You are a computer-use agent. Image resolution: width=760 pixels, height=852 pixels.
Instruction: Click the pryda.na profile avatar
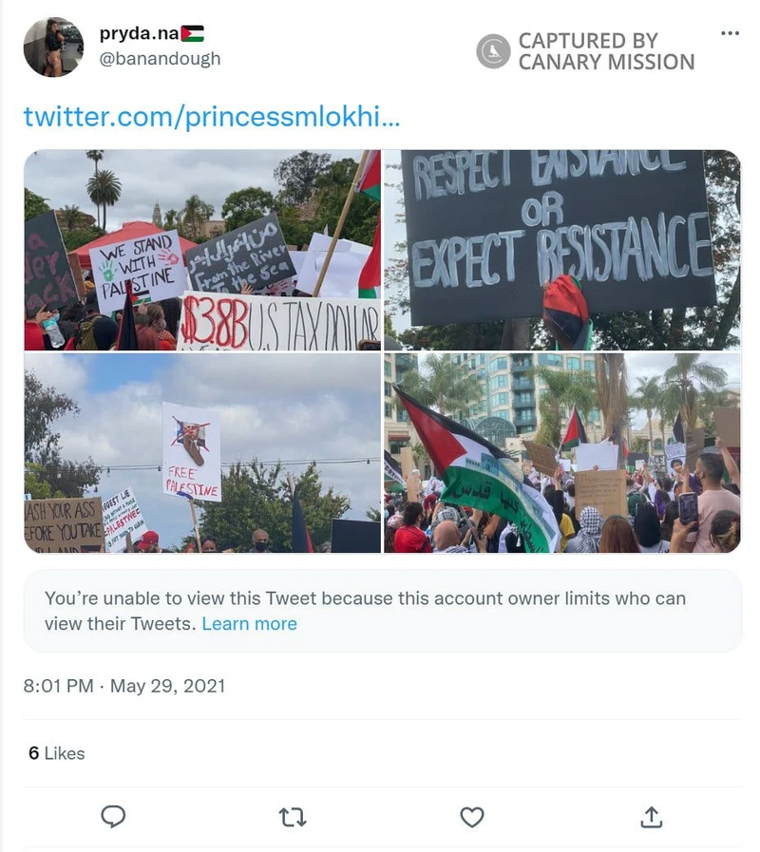[x=53, y=47]
